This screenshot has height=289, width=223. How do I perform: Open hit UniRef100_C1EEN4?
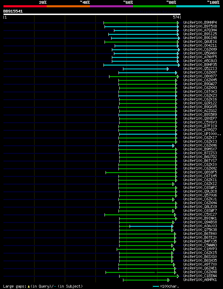coord(200,276)
